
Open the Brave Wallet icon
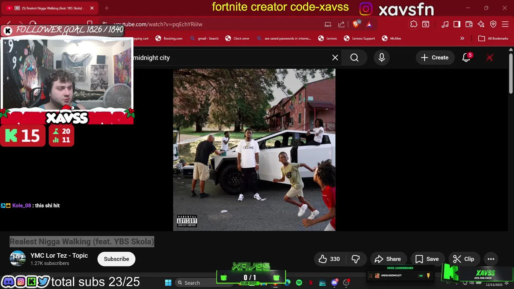(469, 24)
